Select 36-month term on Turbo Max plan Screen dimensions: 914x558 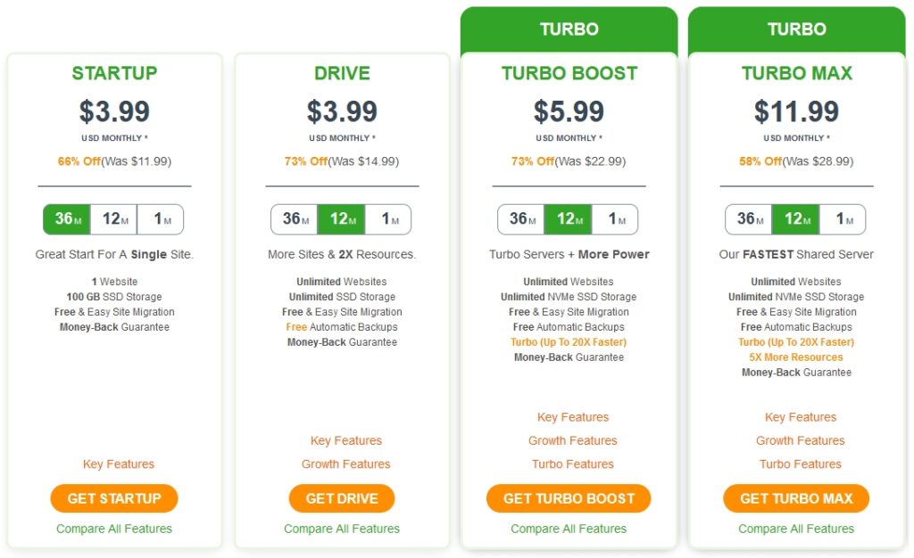pos(749,219)
